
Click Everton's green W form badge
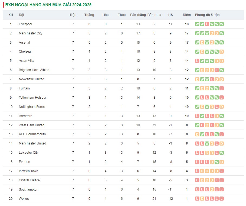pyautogui.click(x=217, y=162)
